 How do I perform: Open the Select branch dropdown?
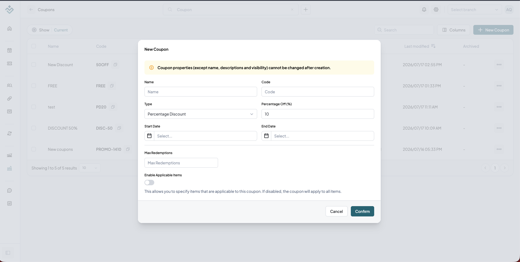tap(475, 9)
